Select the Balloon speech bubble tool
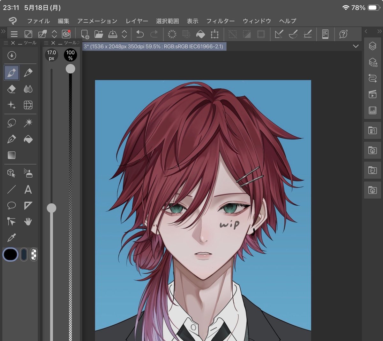 point(11,205)
